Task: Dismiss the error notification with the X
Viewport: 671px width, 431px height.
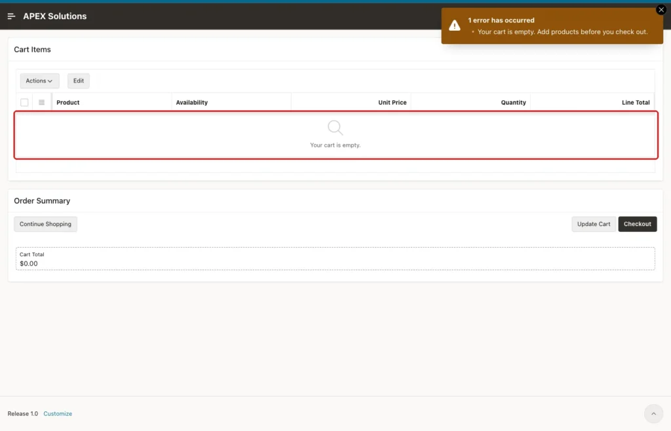Action: pos(661,9)
